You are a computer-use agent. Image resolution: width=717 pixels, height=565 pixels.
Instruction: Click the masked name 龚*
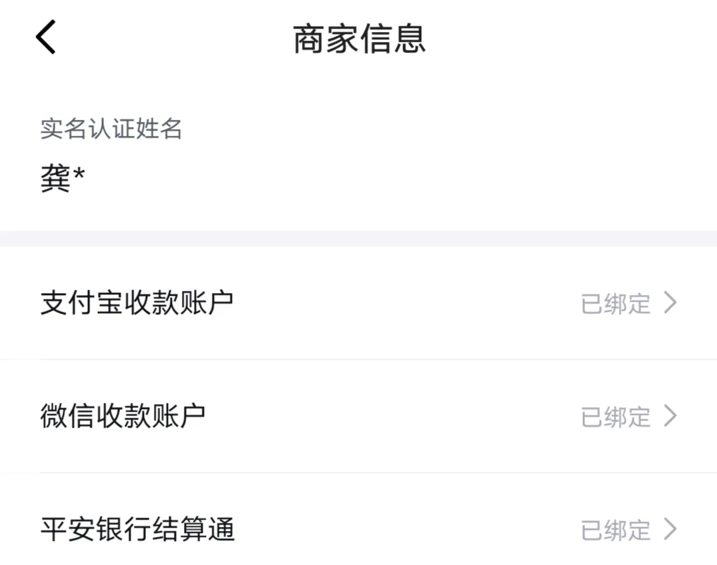coord(63,179)
